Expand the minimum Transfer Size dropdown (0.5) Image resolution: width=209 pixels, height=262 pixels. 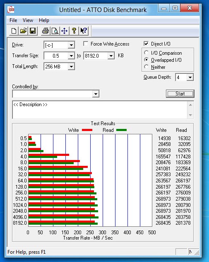[71, 56]
